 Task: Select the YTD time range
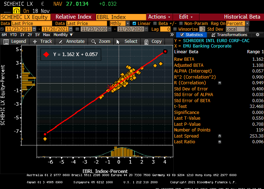point(13,35)
